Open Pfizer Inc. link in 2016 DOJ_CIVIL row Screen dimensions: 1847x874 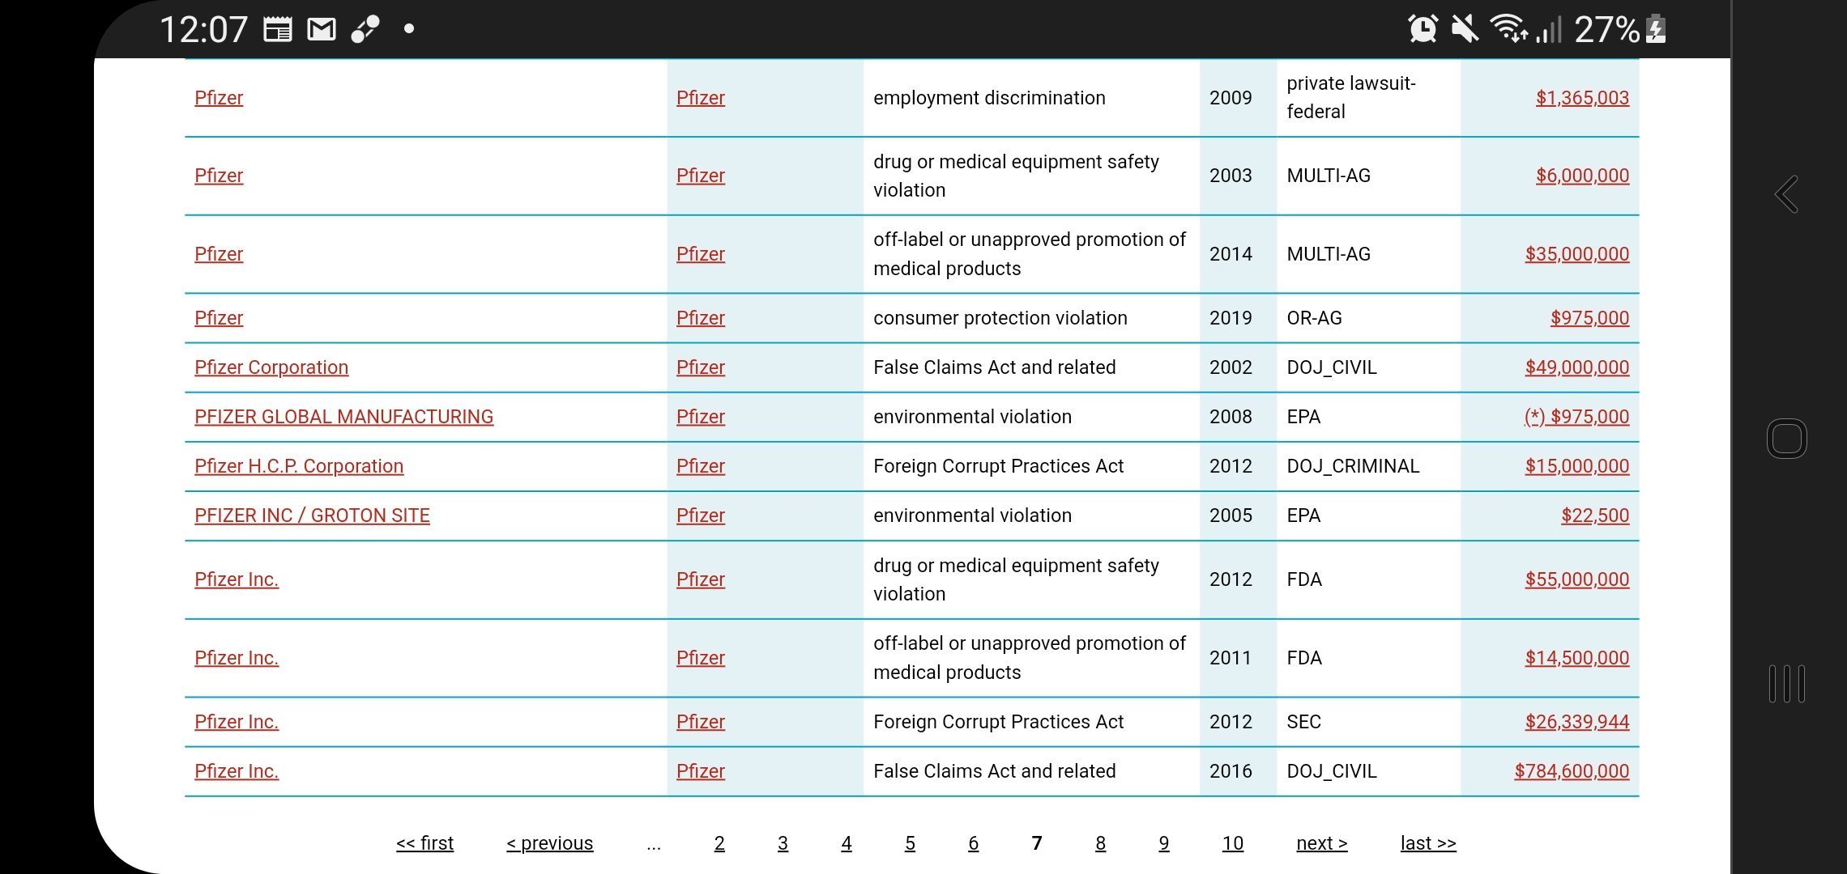pos(237,771)
